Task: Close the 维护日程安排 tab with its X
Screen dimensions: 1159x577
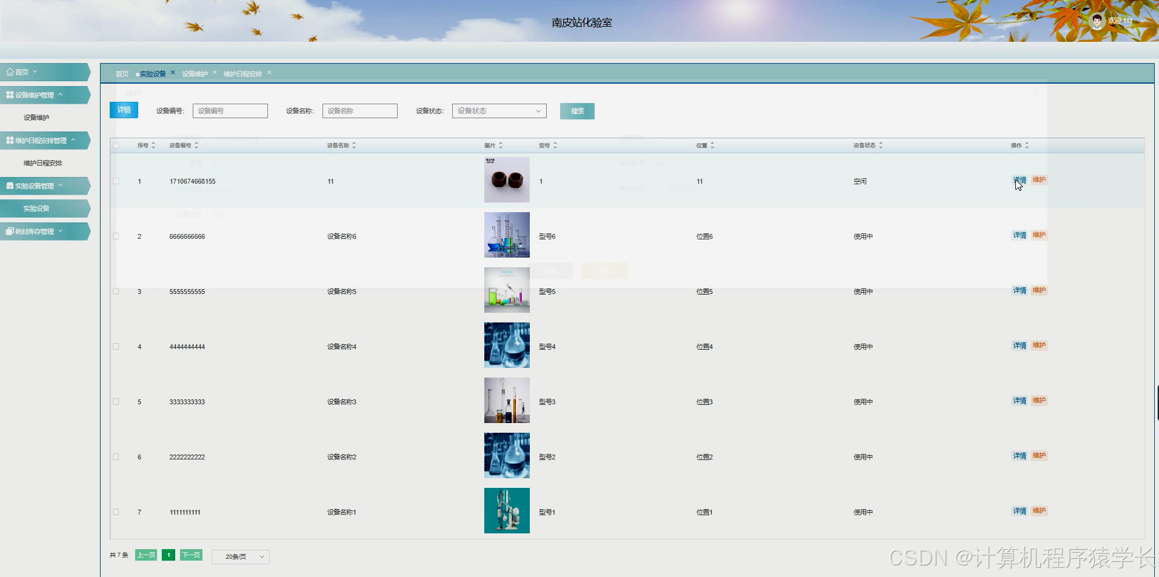Action: 269,72
